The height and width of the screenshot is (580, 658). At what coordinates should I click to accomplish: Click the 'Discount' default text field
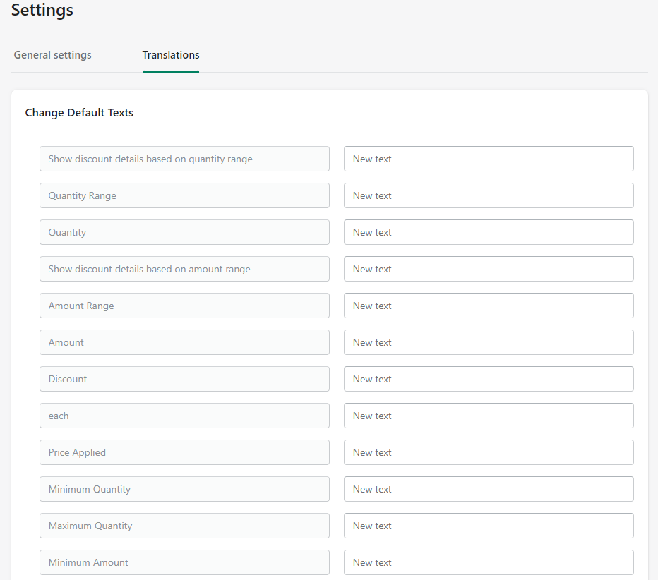coord(185,379)
